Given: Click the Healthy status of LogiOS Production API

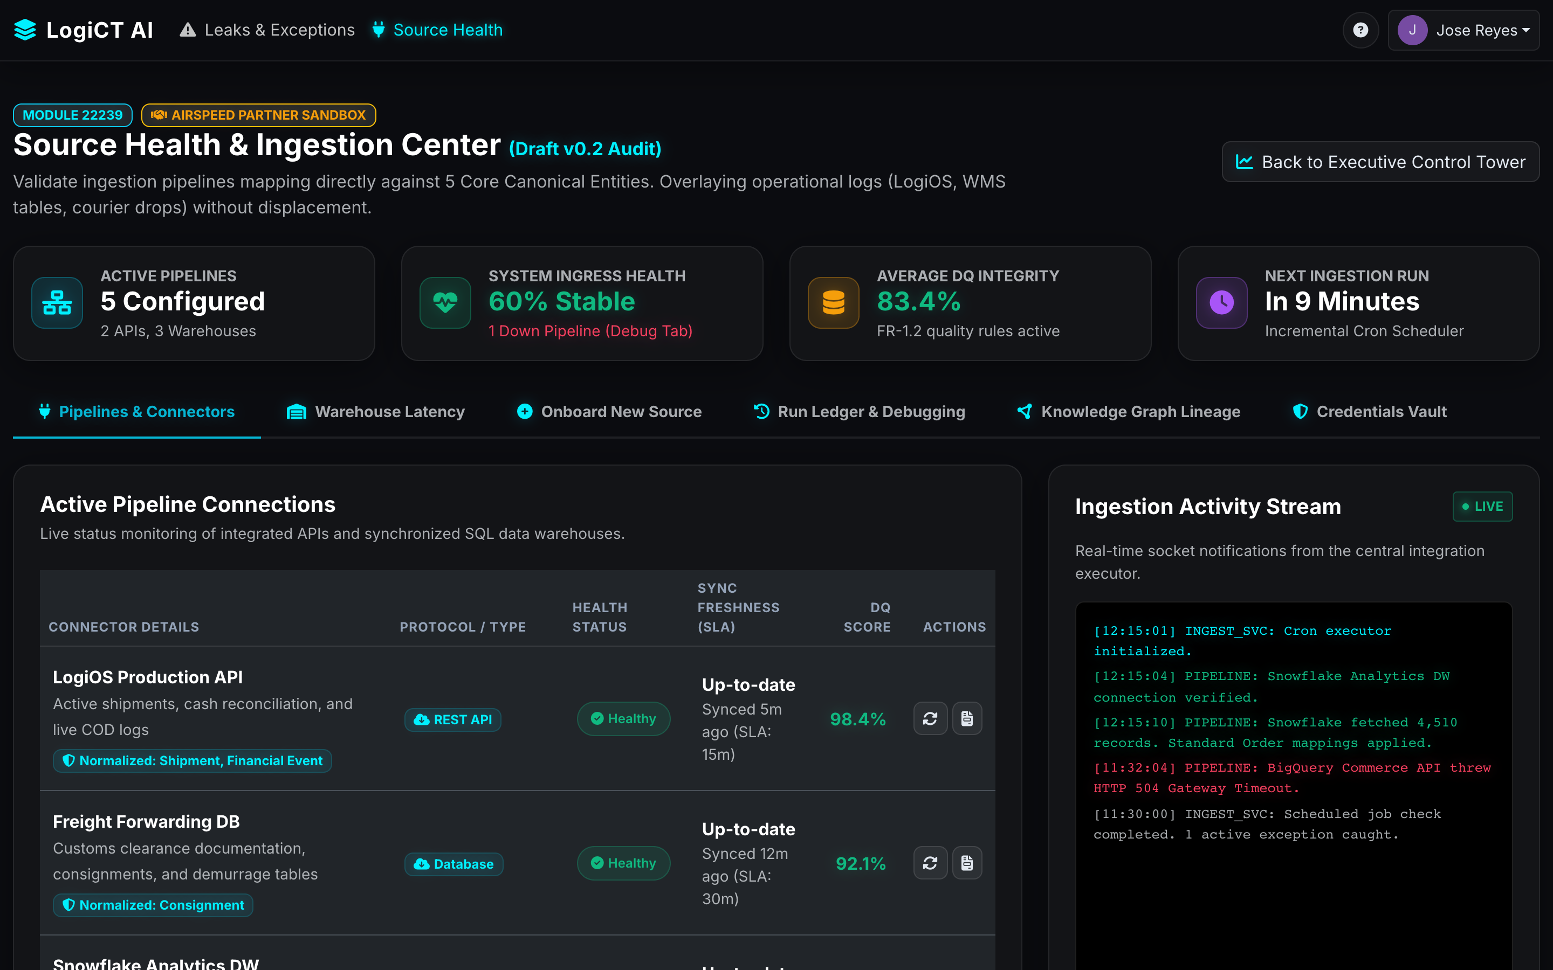Looking at the screenshot, I should (x=623, y=718).
